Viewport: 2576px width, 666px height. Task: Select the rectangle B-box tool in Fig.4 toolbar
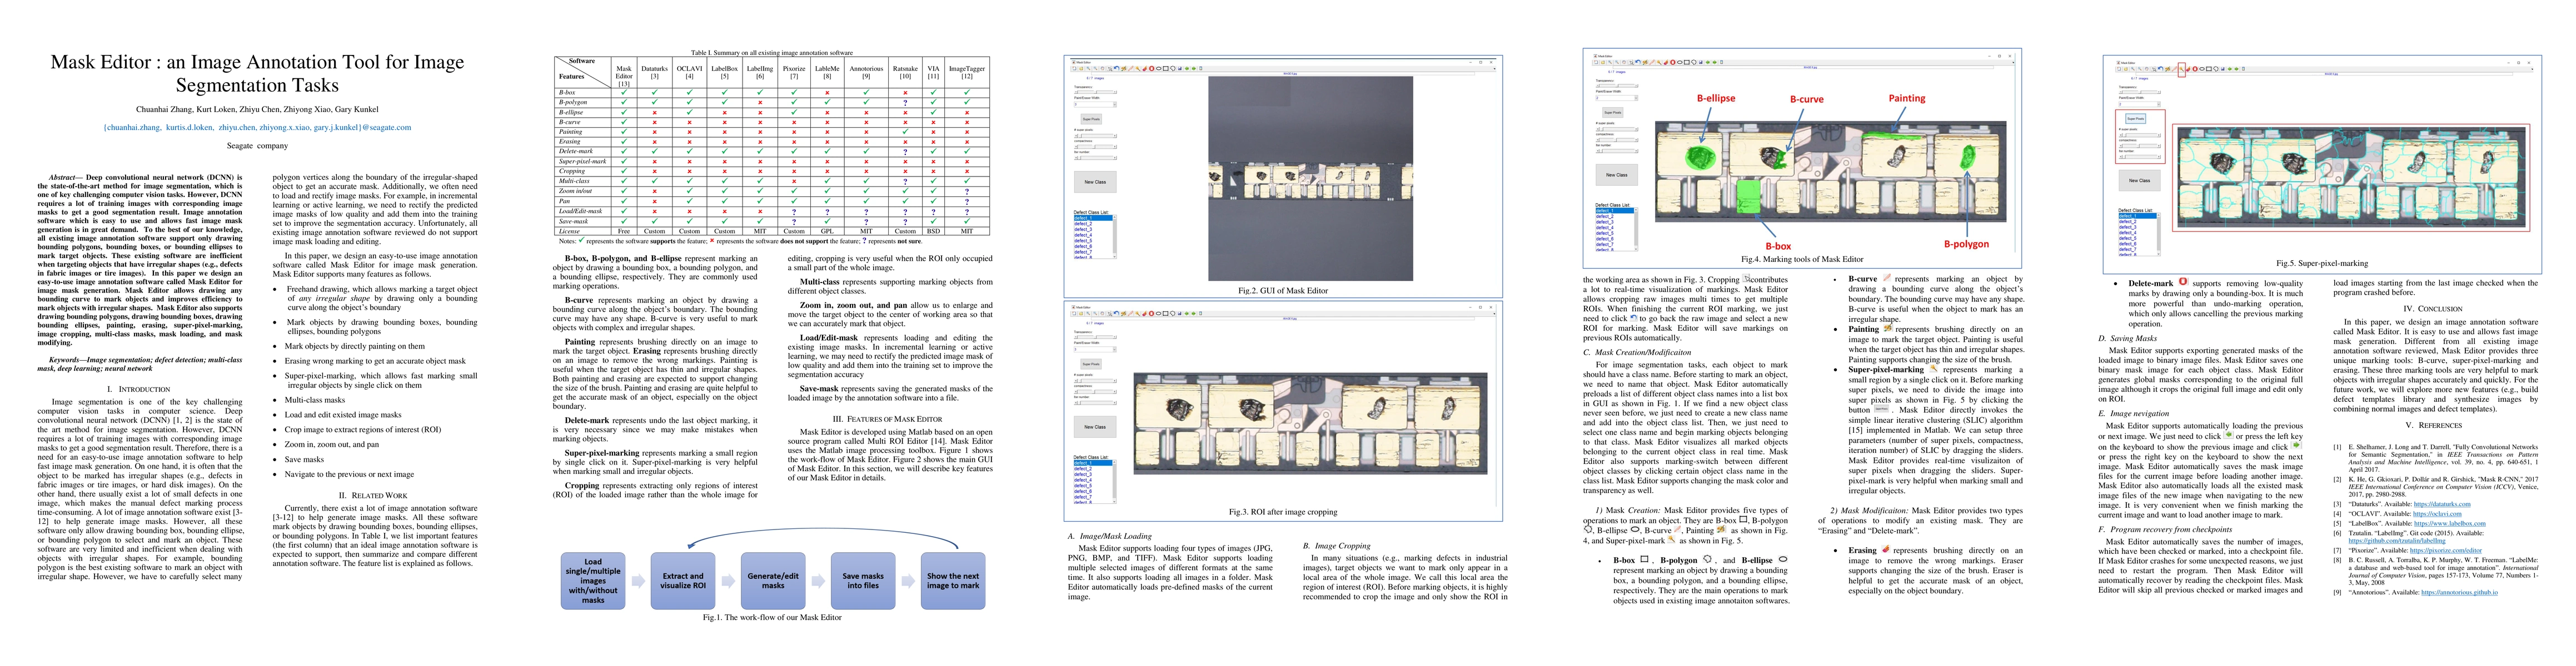(x=1687, y=63)
